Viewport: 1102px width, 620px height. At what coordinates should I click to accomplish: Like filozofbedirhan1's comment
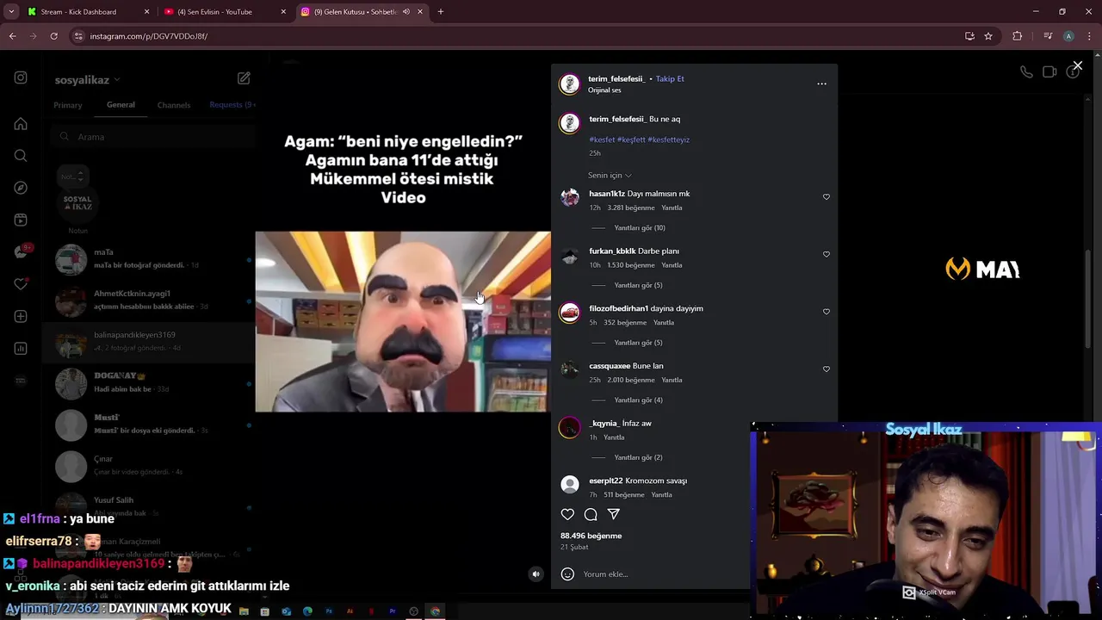point(826,312)
